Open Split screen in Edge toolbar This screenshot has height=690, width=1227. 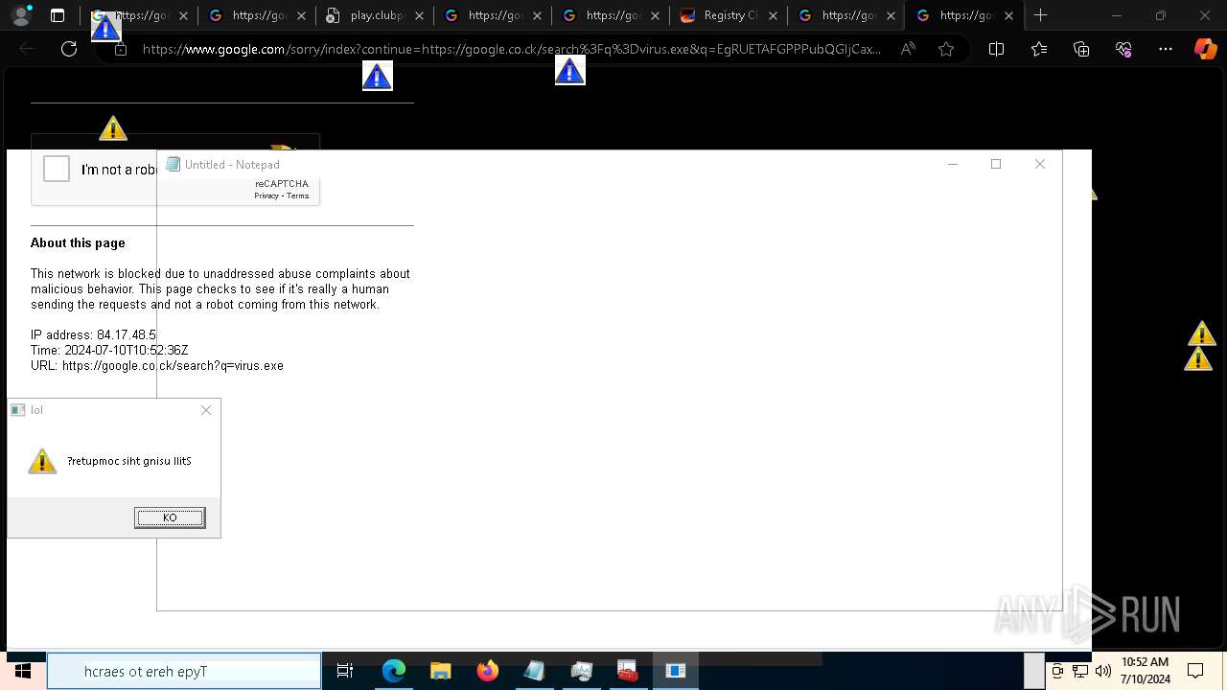[x=996, y=49]
